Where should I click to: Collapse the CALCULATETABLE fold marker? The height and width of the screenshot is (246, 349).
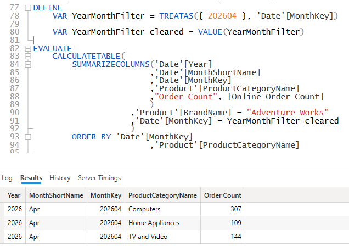tap(28, 57)
